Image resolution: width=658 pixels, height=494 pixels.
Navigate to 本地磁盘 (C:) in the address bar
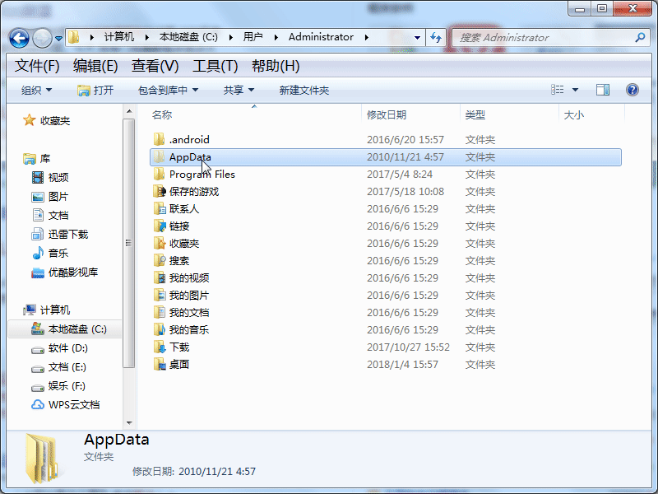pyautogui.click(x=188, y=37)
